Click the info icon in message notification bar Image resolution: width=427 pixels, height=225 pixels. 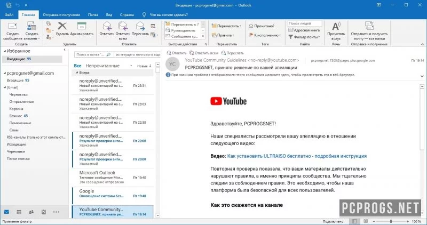pyautogui.click(x=168, y=75)
